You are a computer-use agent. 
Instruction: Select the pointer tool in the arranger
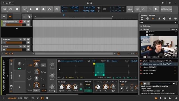[x=29, y=17]
